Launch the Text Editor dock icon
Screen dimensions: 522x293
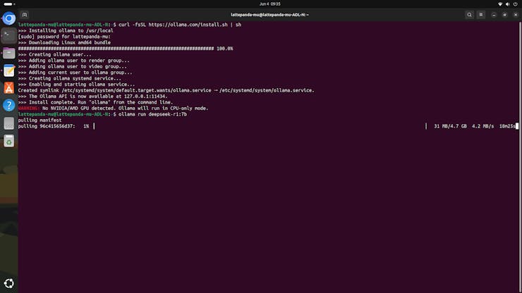tap(9, 70)
